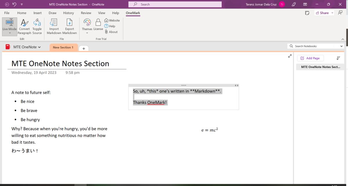Open the OneMark Website link

[112, 20]
